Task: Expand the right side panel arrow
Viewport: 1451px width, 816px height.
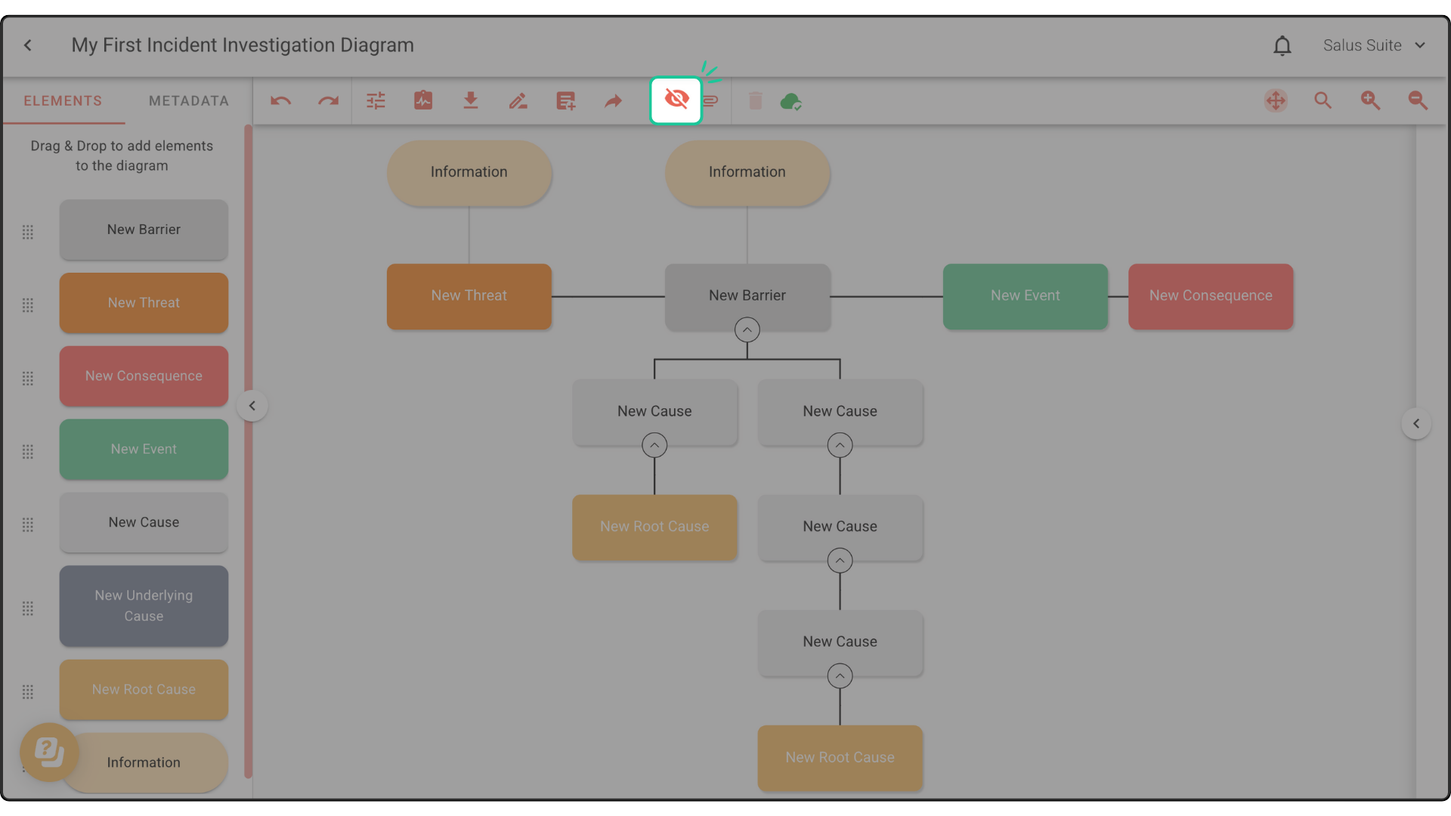Action: click(1416, 424)
